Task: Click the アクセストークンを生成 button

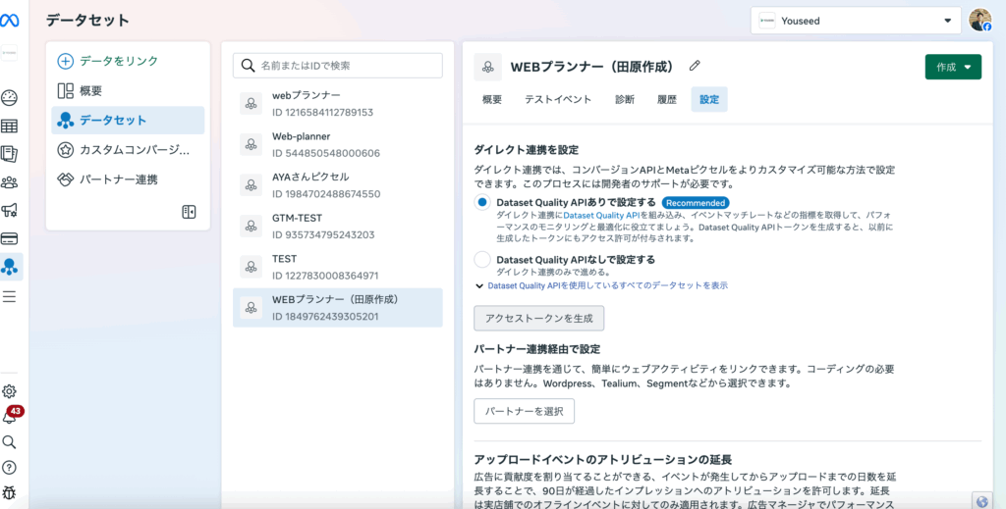Action: 538,319
